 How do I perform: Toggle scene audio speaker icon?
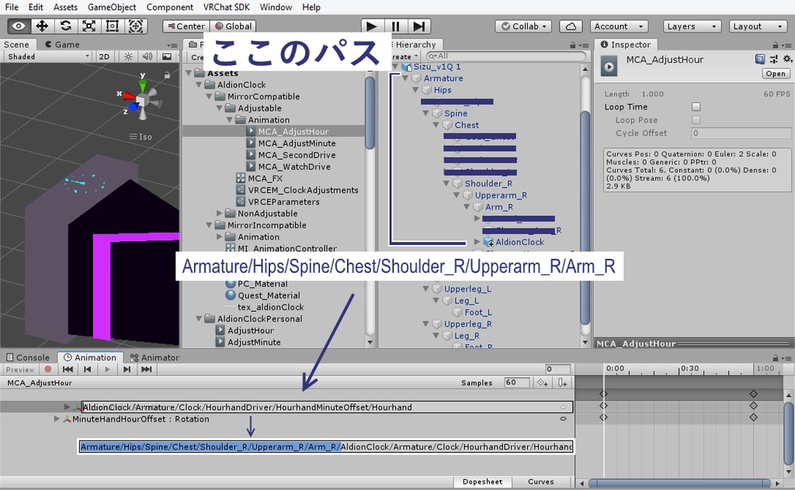(147, 56)
